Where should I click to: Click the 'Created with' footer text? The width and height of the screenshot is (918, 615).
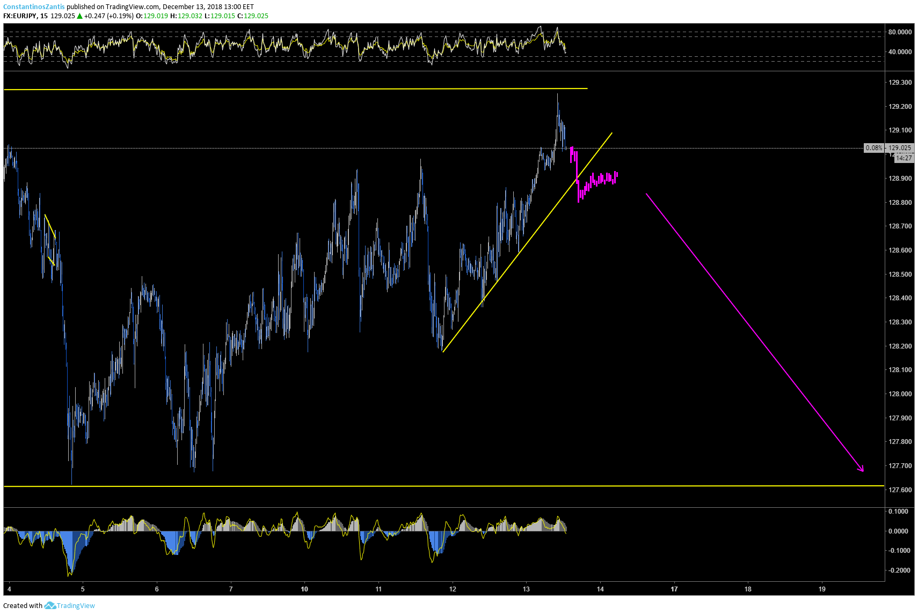coord(23,606)
